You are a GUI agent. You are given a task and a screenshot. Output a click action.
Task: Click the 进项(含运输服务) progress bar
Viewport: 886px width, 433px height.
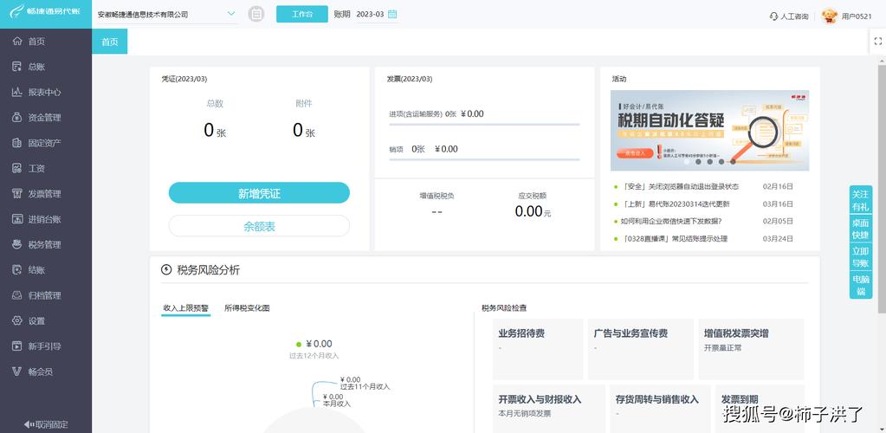[484, 124]
